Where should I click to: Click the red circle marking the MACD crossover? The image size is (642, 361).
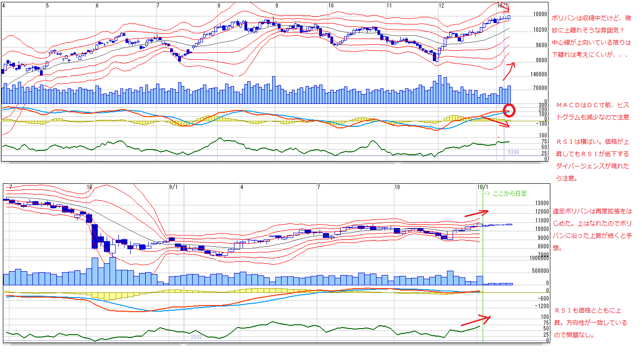click(x=509, y=110)
